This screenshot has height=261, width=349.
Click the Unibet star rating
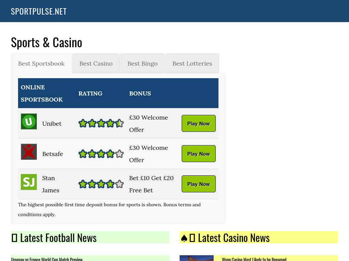[x=101, y=123]
